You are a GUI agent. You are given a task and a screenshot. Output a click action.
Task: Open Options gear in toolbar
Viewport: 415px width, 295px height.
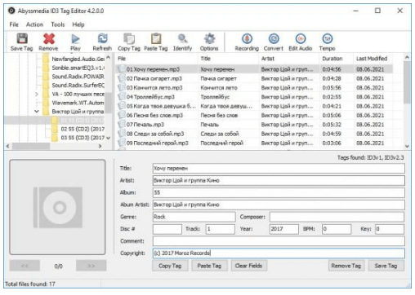click(x=209, y=42)
